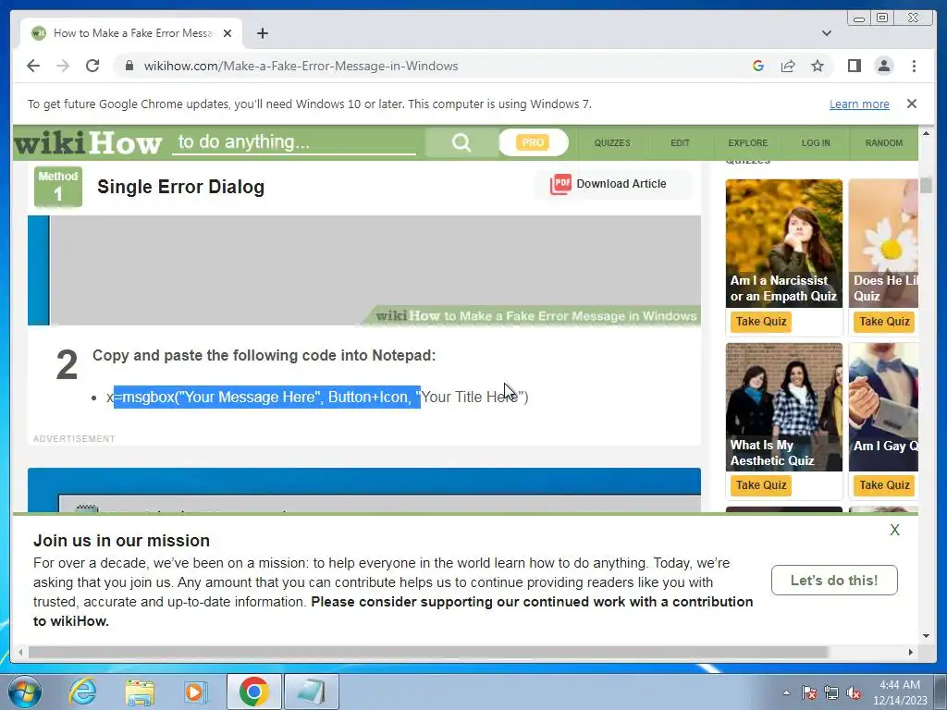Go back to the previous page
Viewport: 947px width, 710px height.
[x=33, y=66]
